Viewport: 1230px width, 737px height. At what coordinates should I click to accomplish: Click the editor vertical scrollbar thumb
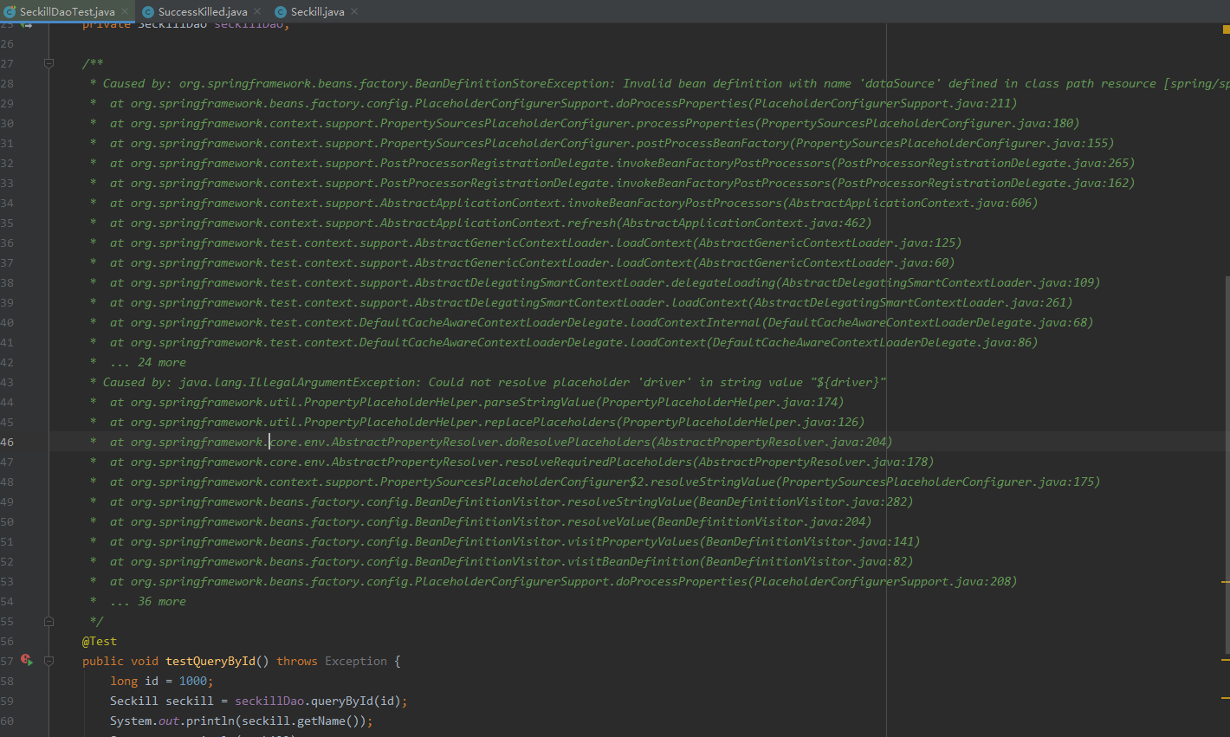point(1227,464)
